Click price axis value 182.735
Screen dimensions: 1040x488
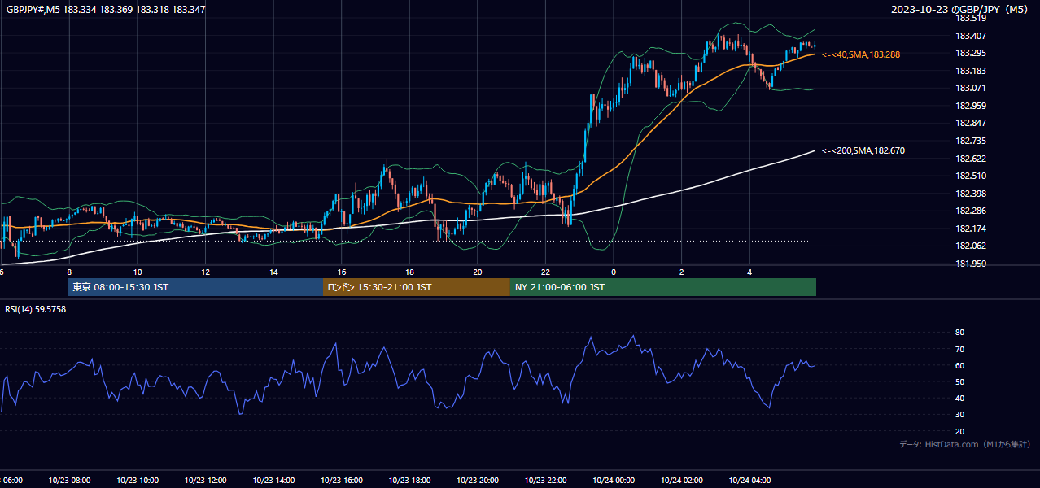970,141
